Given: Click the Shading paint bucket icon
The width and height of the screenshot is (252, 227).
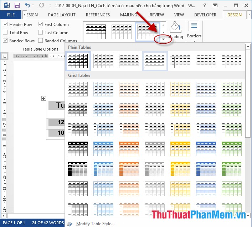Looking at the screenshot, I should coord(175,27).
